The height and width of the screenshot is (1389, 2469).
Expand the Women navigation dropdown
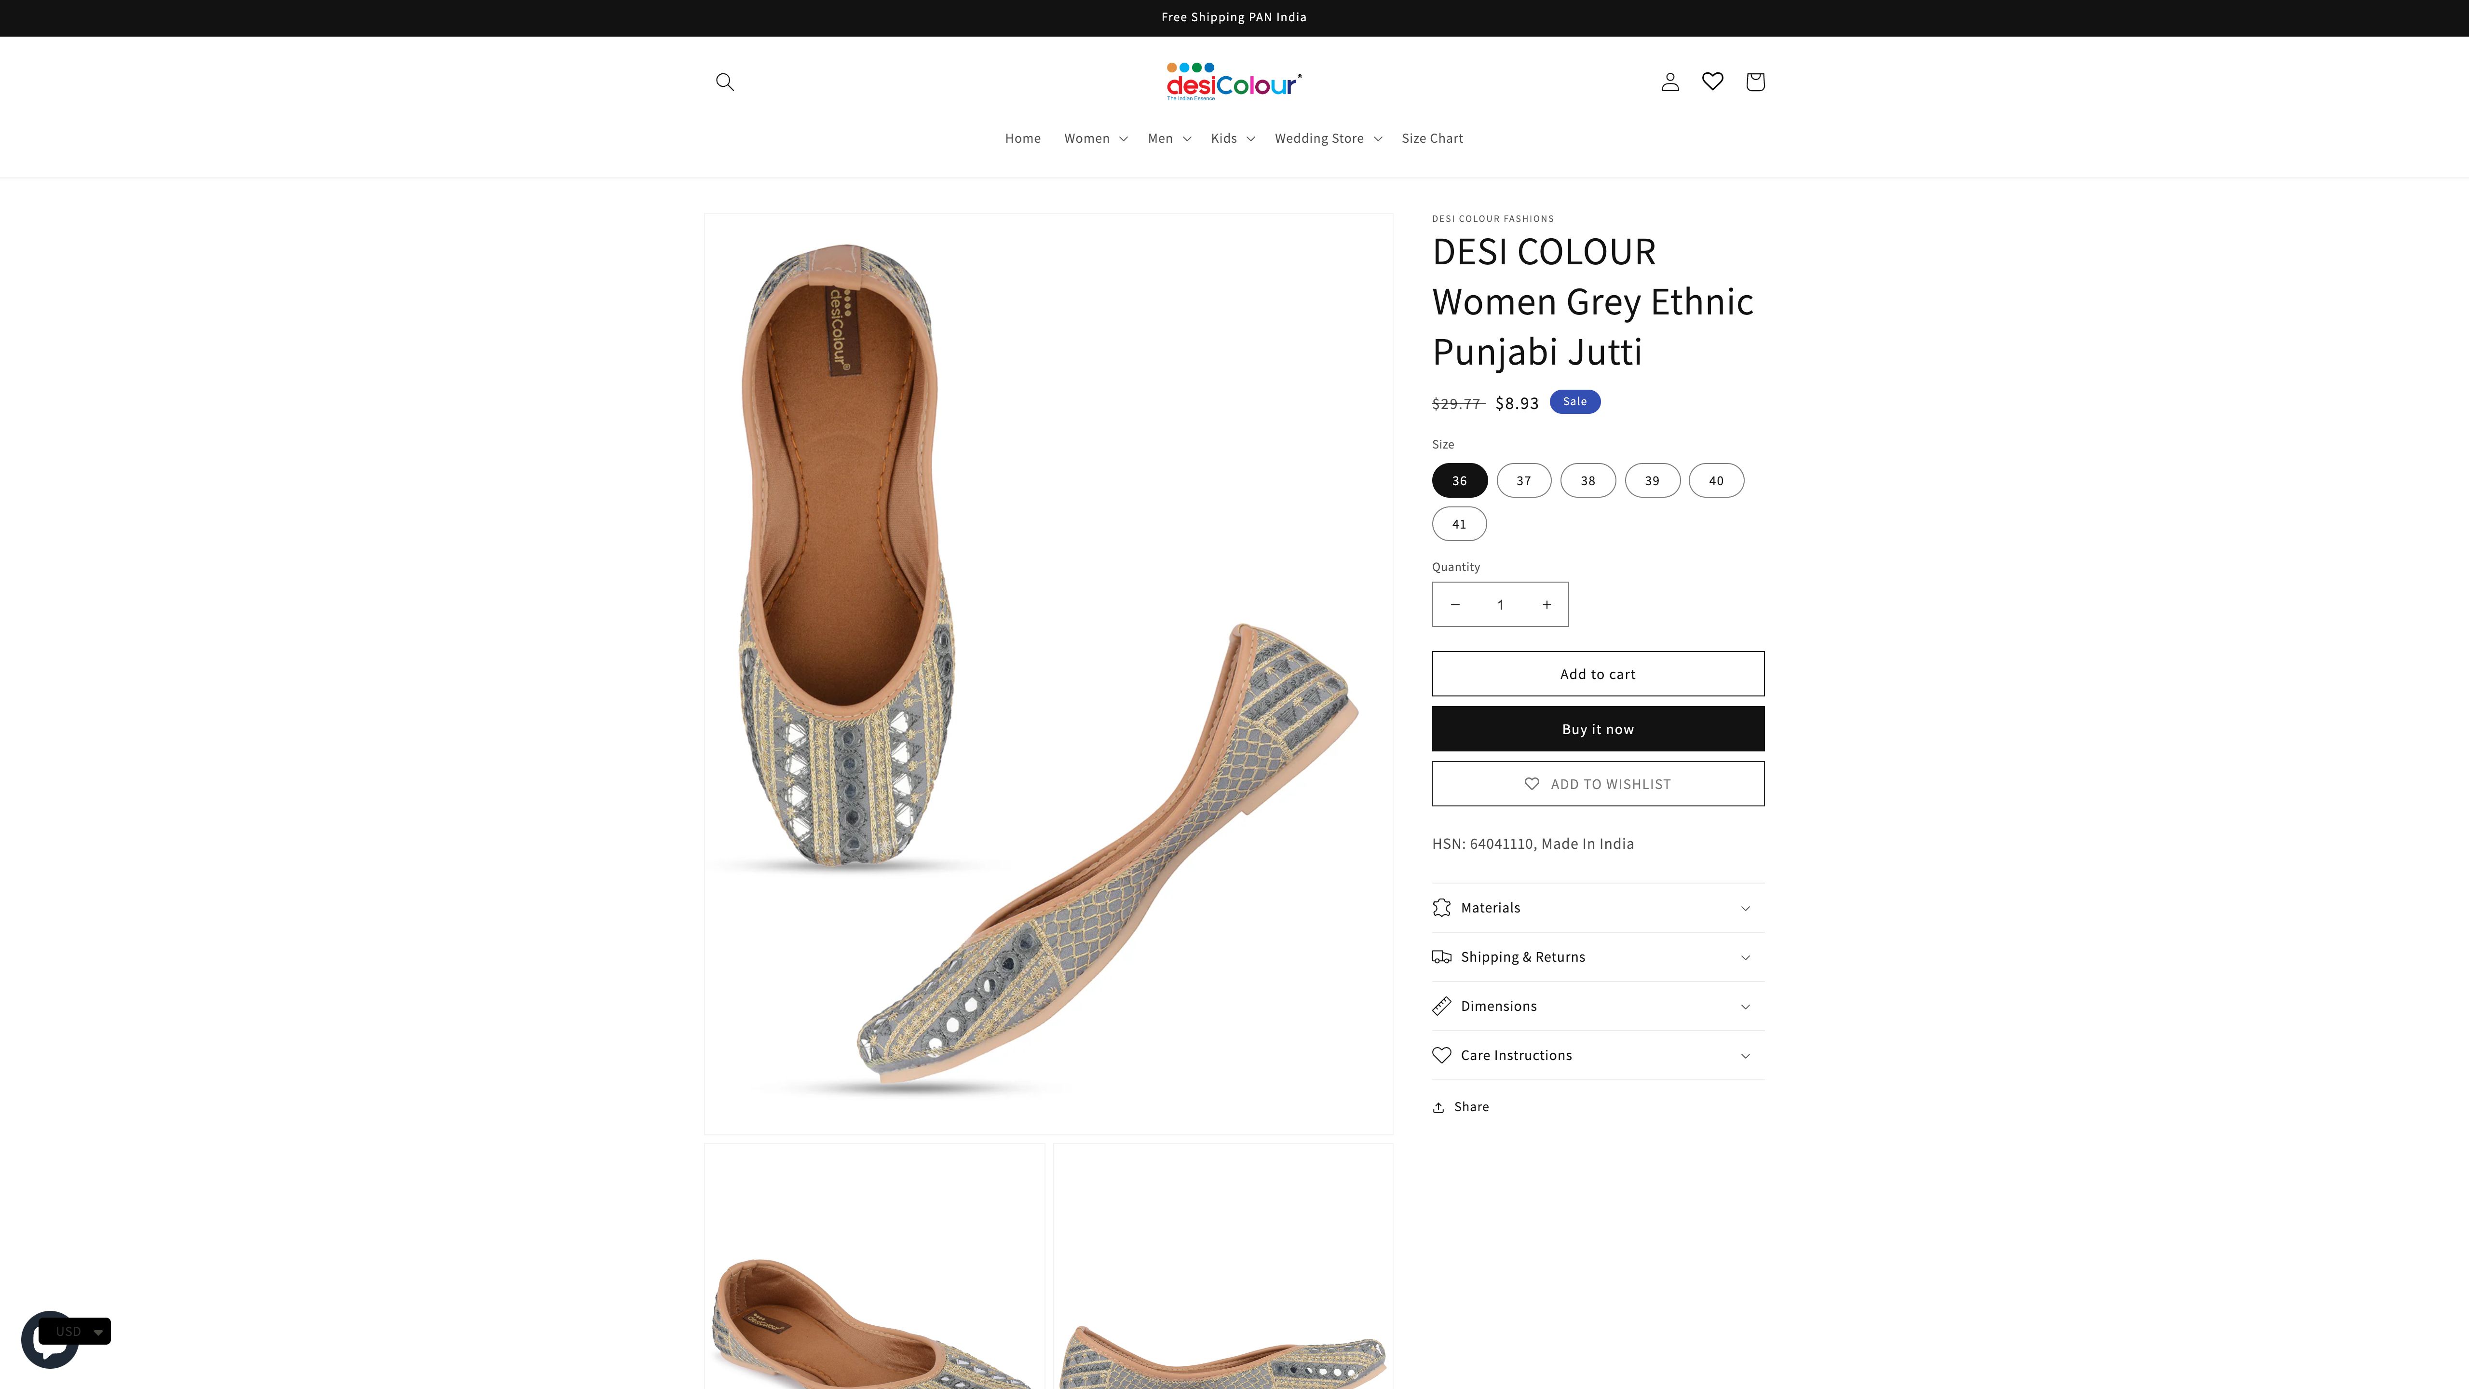[x=1094, y=138]
